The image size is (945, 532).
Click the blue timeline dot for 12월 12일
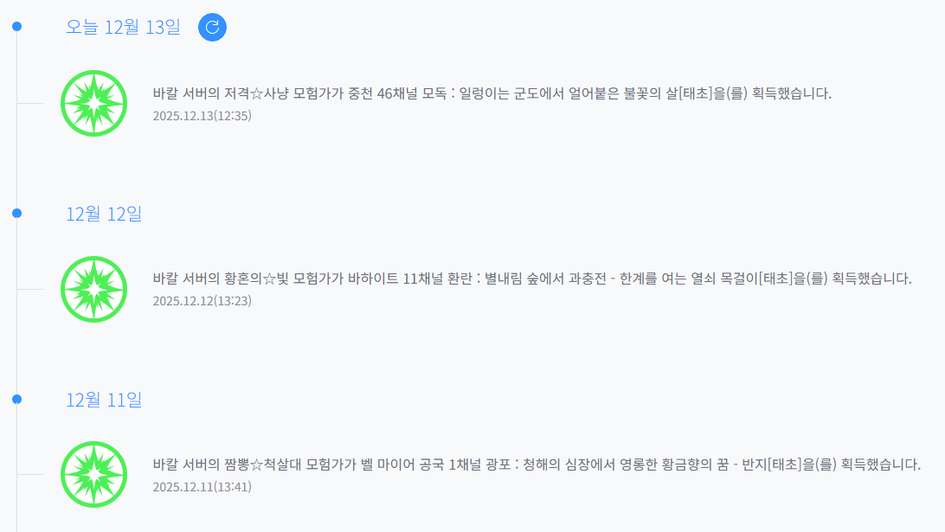pos(16,213)
